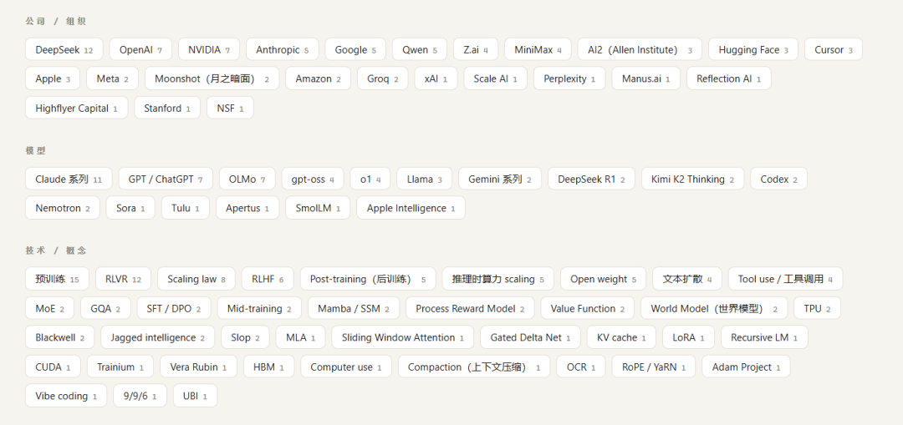Click the NSF tag

coord(230,108)
